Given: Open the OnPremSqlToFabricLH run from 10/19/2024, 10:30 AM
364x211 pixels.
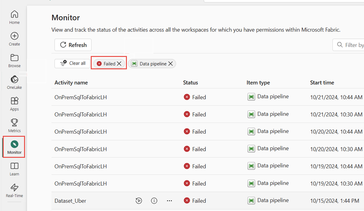Looking at the screenshot, I should (81, 183).
